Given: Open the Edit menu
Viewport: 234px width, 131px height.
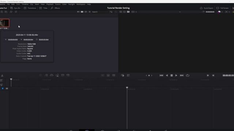Looking at the screenshot, I should pyautogui.click(x=13, y=4).
